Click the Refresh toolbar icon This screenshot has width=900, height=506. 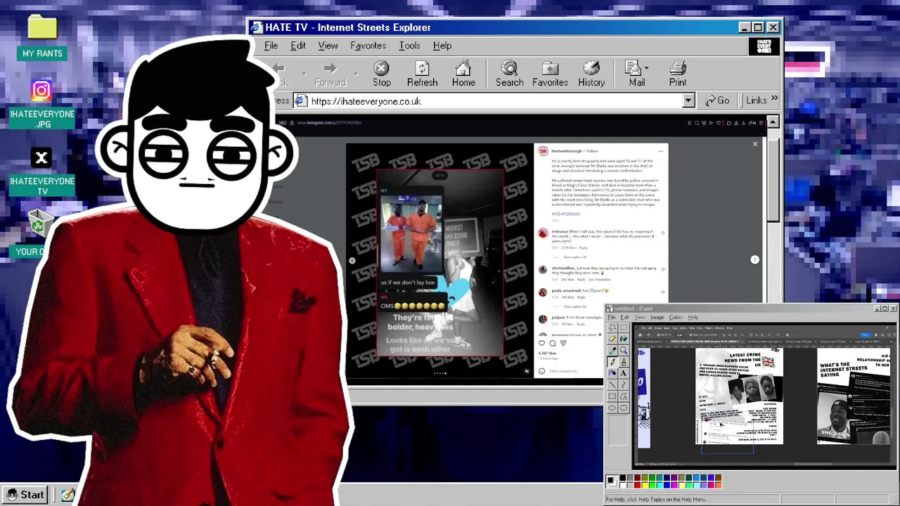point(422,74)
